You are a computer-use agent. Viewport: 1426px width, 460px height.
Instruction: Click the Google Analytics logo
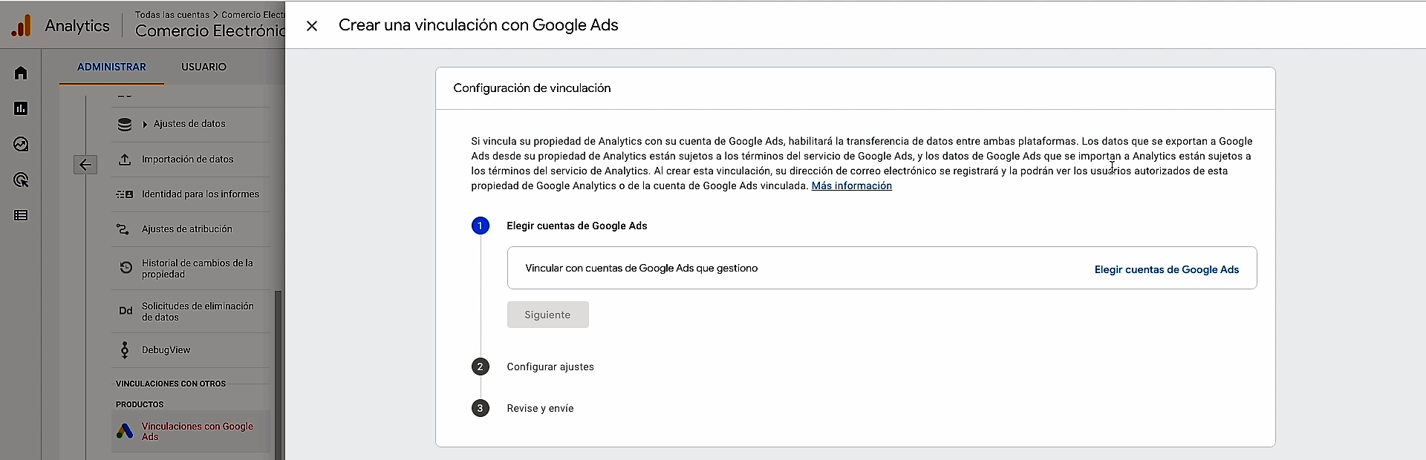click(22, 26)
